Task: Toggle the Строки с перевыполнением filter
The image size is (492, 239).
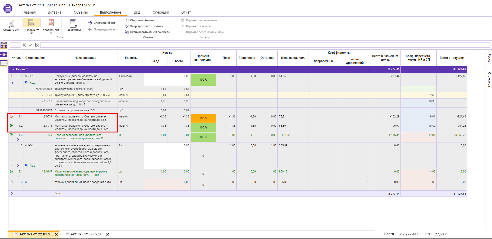Action: click(205, 32)
